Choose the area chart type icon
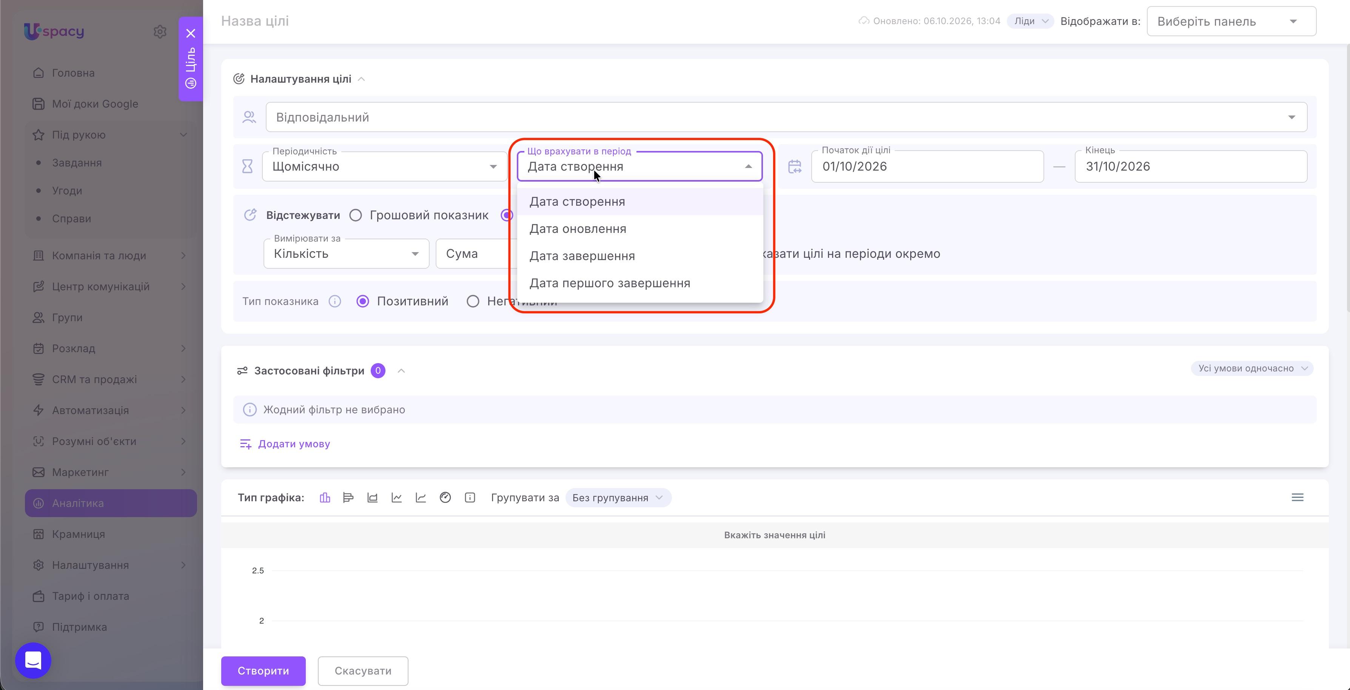The image size is (1350, 690). [x=373, y=498]
